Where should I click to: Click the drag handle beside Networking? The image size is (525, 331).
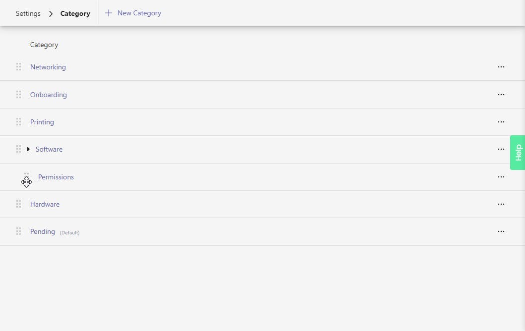click(18, 67)
